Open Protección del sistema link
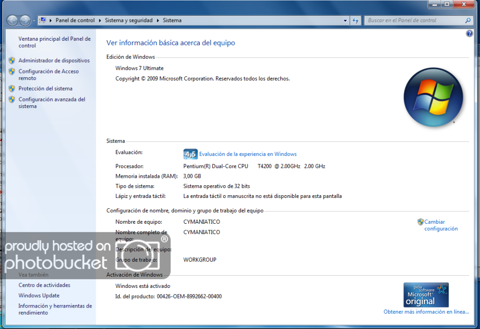 (x=45, y=88)
